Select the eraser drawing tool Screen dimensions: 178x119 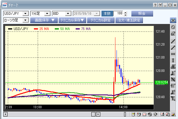(x=173, y=34)
